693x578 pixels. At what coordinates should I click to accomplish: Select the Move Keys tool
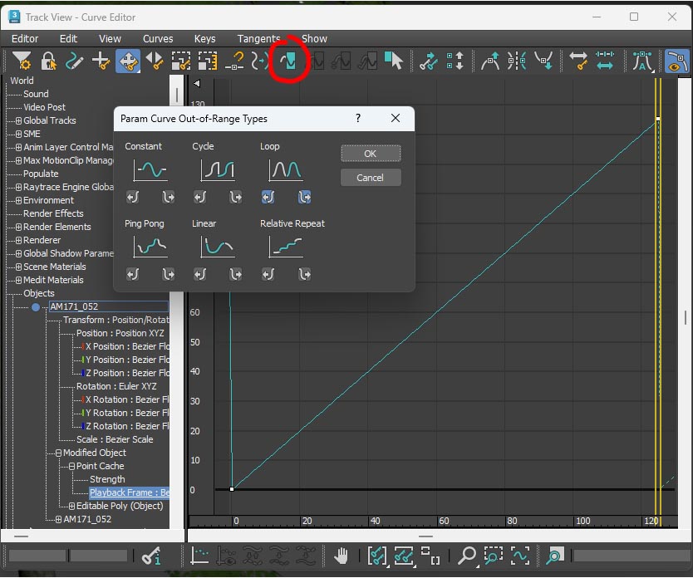click(x=127, y=61)
